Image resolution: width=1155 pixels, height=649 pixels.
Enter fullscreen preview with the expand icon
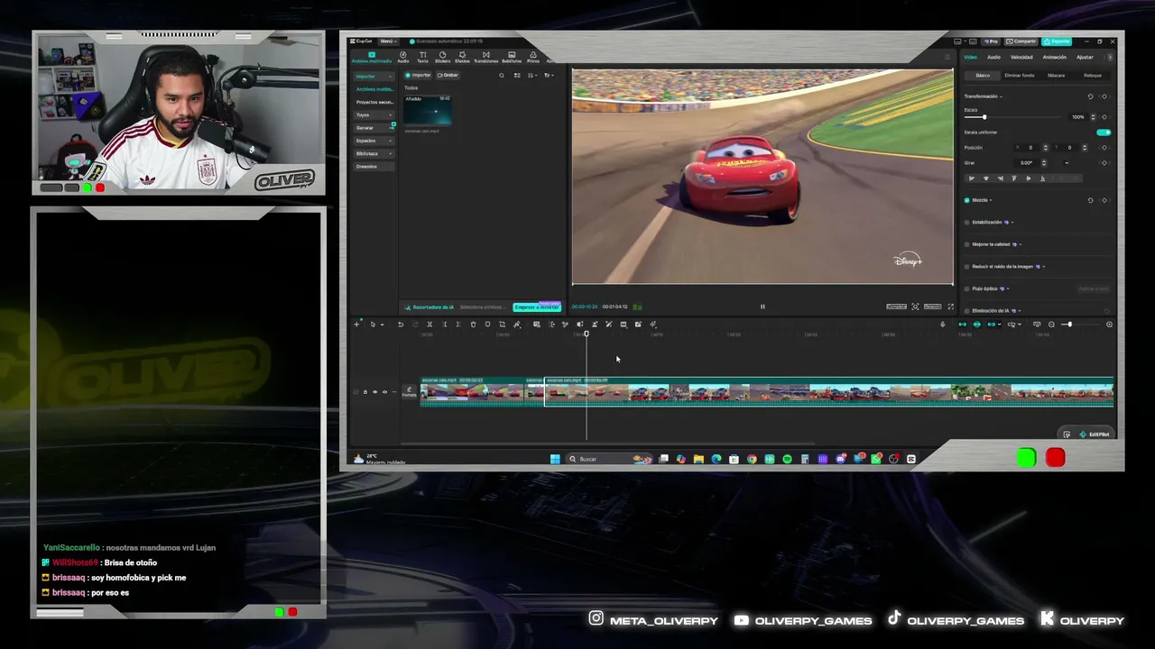click(950, 306)
